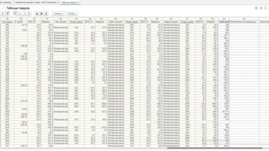
Task: Switch to the start page tab
Action: click(x=6, y=3)
